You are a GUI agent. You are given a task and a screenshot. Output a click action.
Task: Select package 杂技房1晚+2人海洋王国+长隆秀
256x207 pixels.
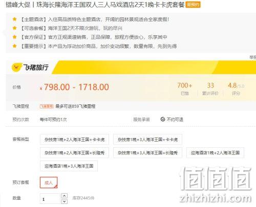click(74, 153)
